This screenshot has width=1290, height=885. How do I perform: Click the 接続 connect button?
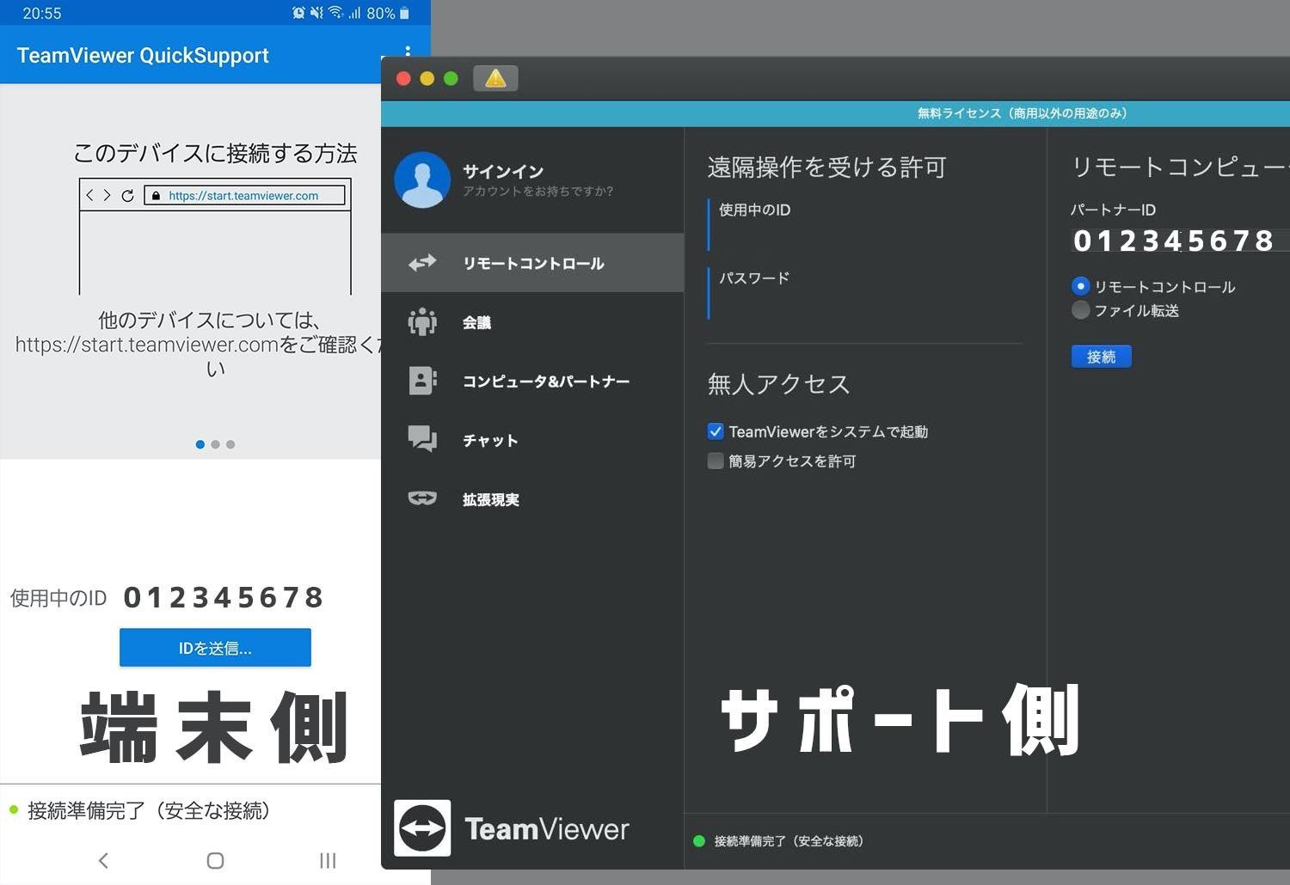pyautogui.click(x=1101, y=357)
